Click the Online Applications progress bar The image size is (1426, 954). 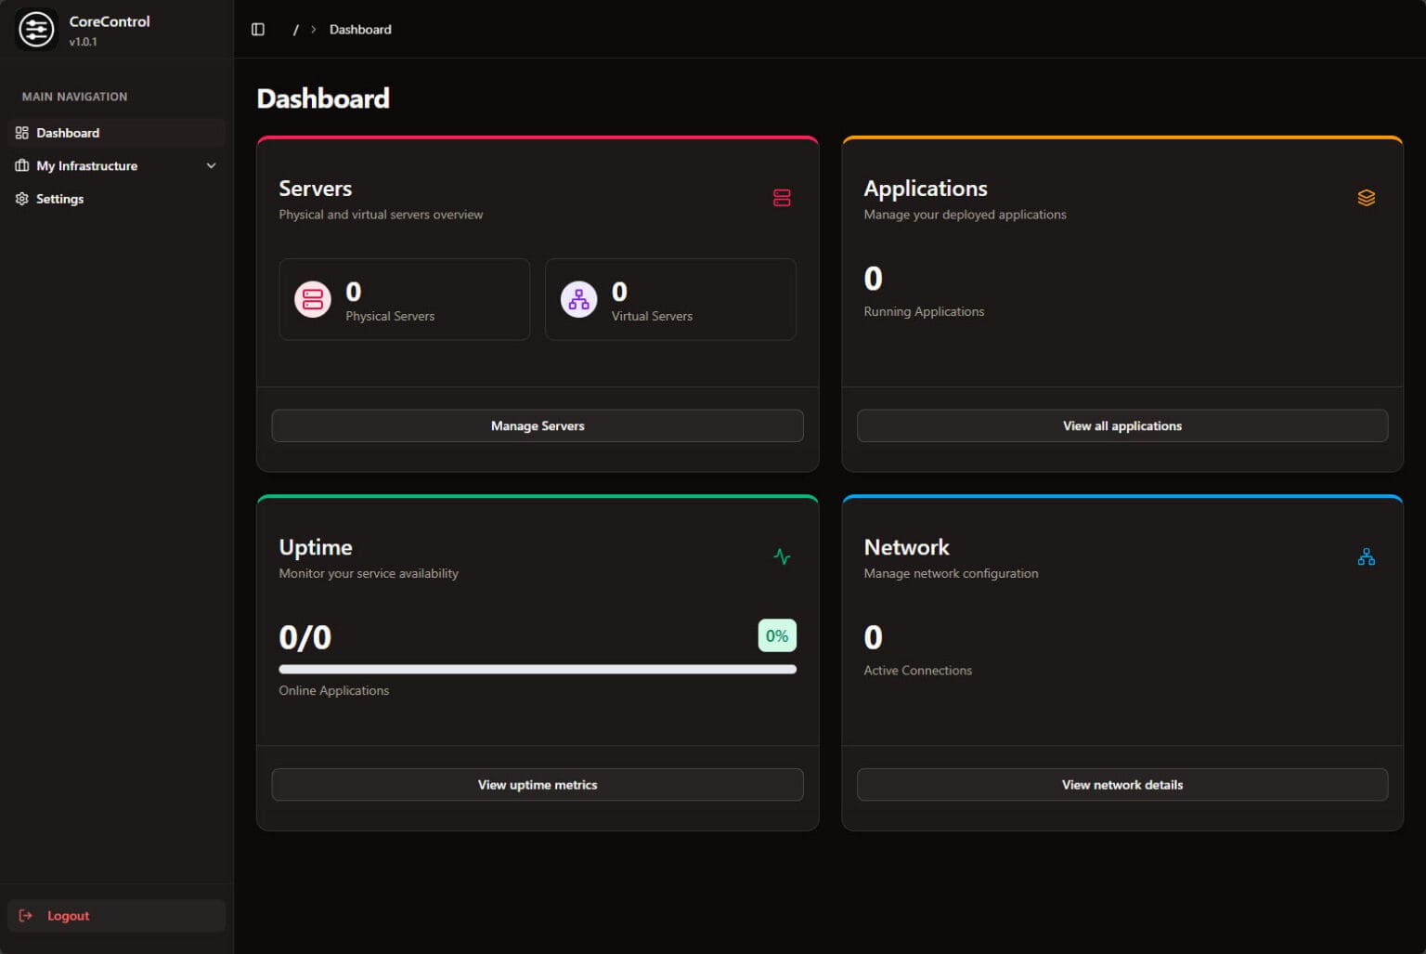[537, 669]
